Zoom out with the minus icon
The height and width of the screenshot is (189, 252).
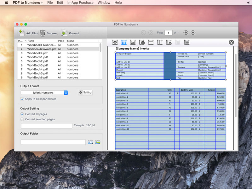[x=193, y=32]
